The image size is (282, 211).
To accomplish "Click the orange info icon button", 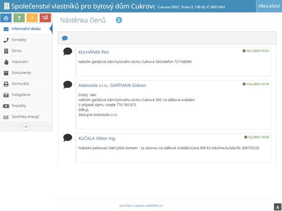I will 32,18.
